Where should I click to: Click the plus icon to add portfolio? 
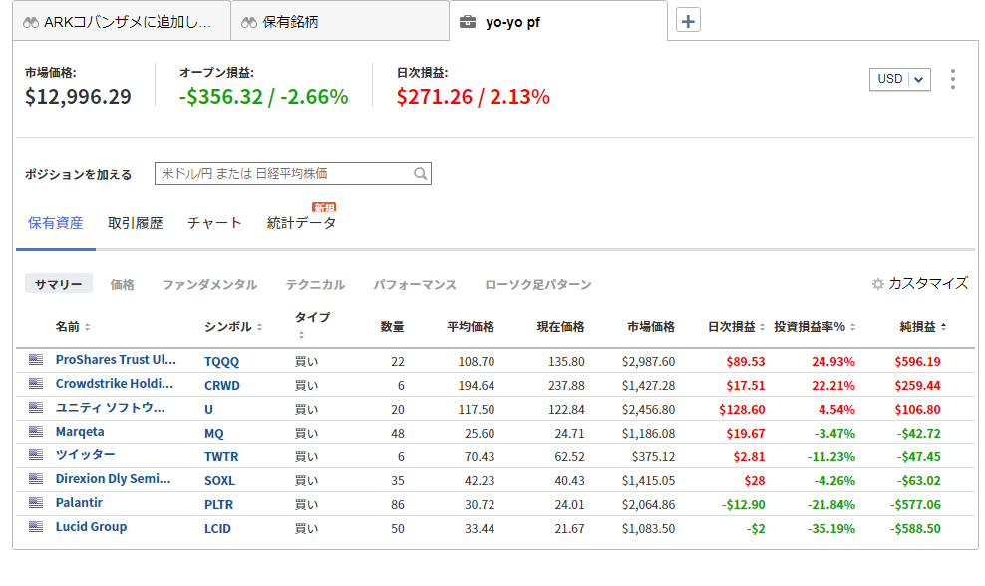tap(688, 21)
